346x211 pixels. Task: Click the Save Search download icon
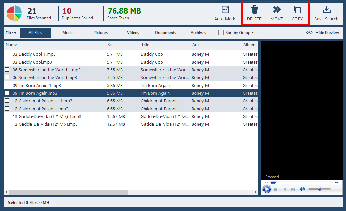pos(326,10)
